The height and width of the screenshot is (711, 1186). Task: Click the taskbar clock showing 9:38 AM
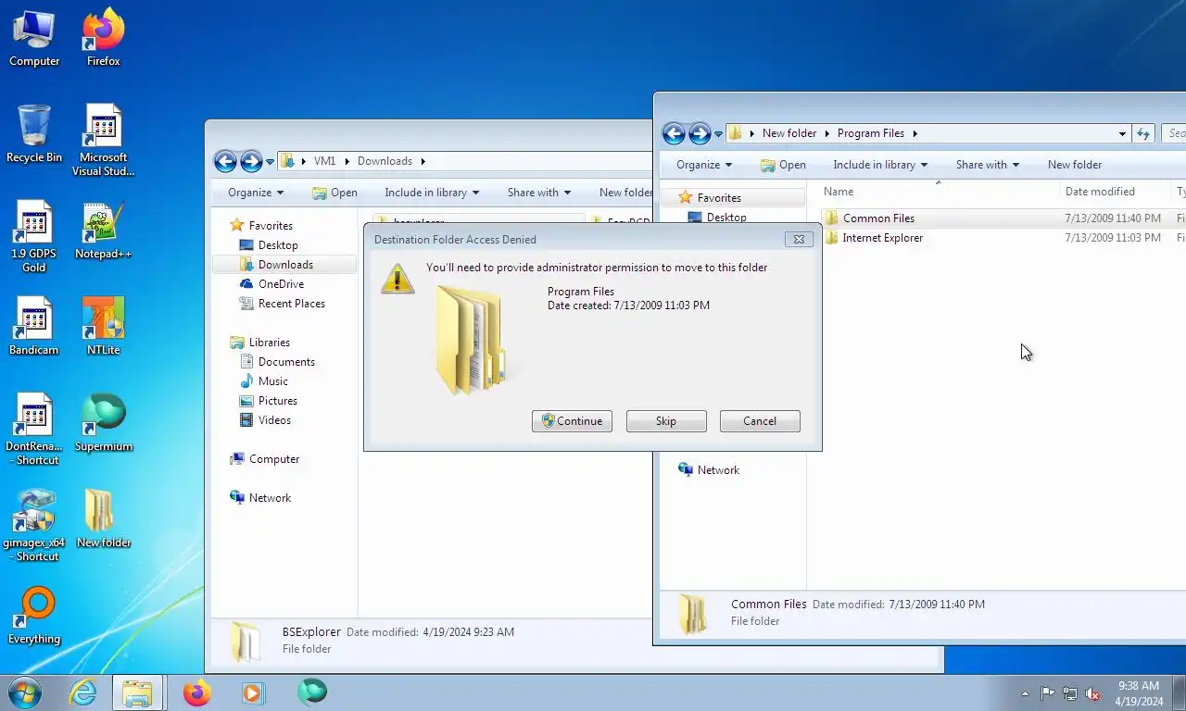1139,693
